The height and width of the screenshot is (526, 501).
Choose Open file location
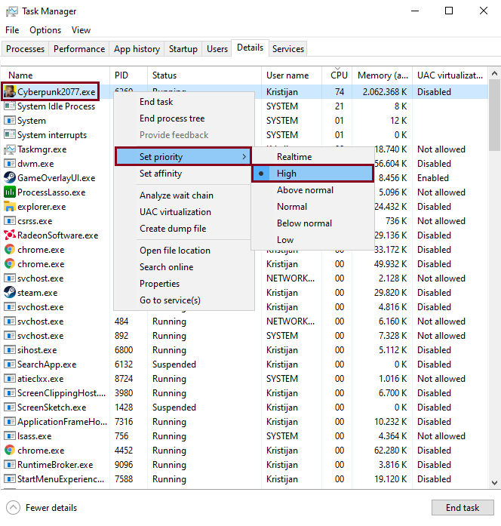(184, 251)
